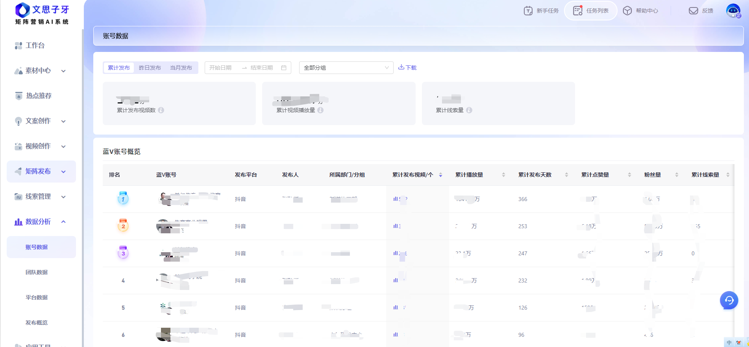The image size is (749, 347).
Task: Switch to the 当月发布 tab
Action: 181,68
